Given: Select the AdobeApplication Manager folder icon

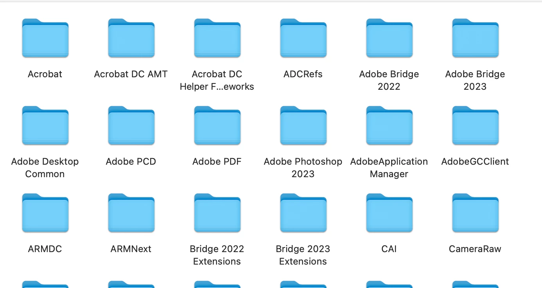Looking at the screenshot, I should (389, 125).
